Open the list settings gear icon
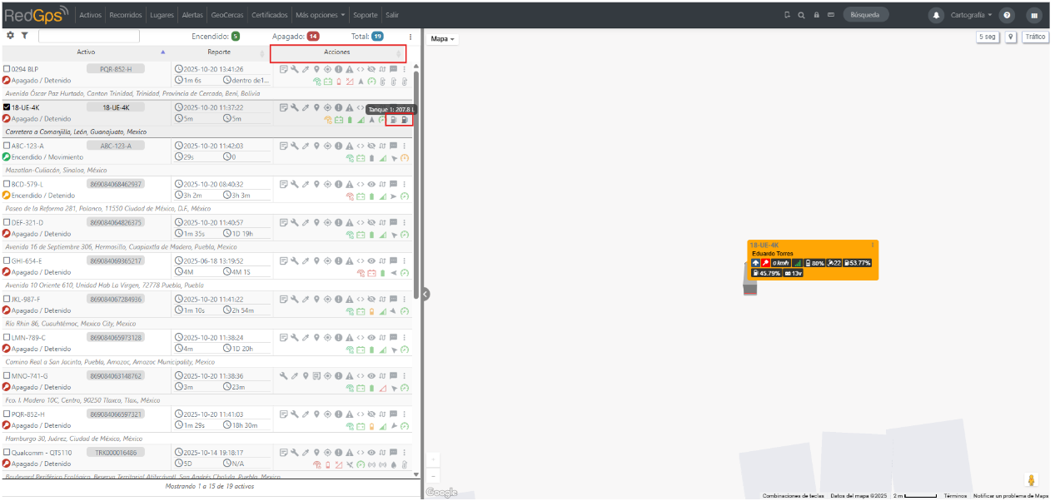The width and height of the screenshot is (1055, 501). tap(10, 36)
